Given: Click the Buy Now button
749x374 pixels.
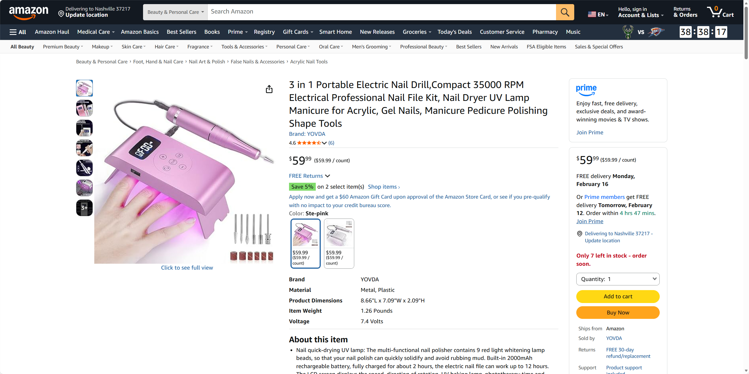Looking at the screenshot, I should (618, 312).
